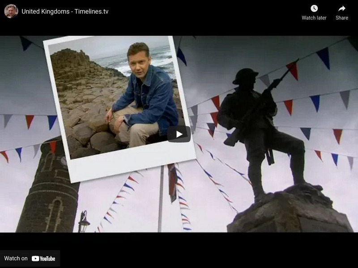This screenshot has width=358, height=268.
Task: Click the red play badge inside YouTube logo
Action: [x=35, y=257]
